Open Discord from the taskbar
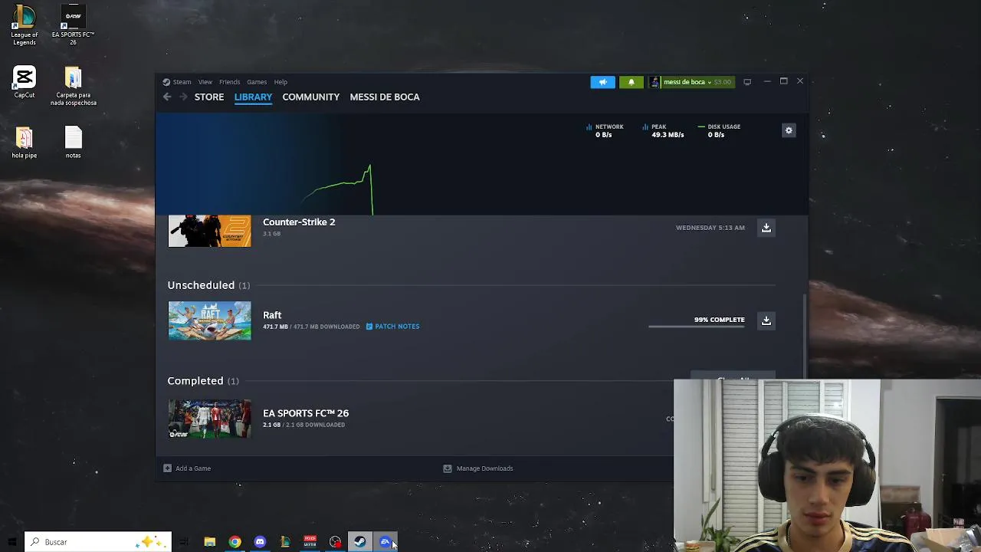This screenshot has height=552, width=981. click(260, 542)
